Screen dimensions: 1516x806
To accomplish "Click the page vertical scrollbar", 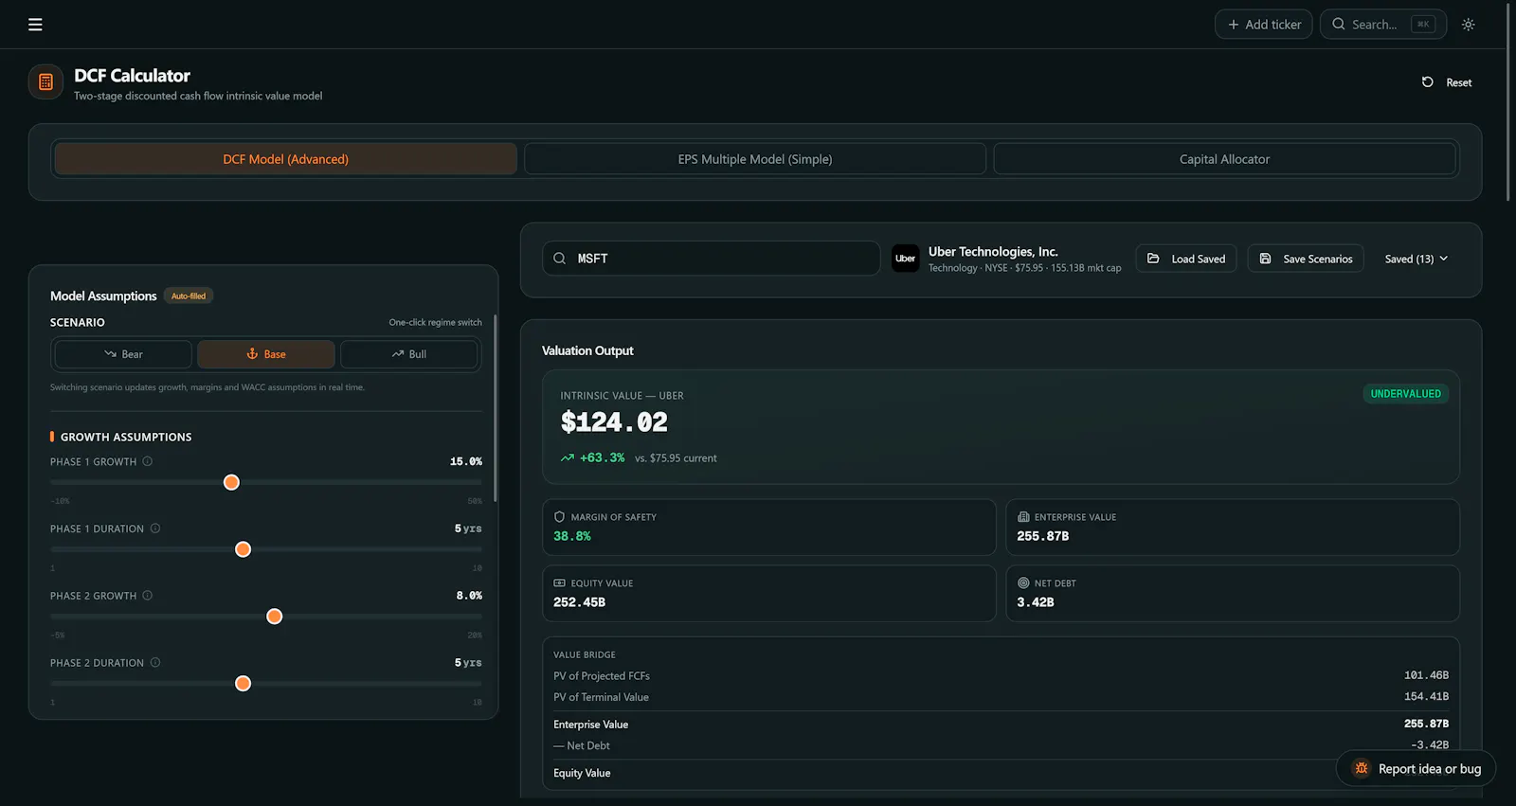I will click(x=1508, y=100).
